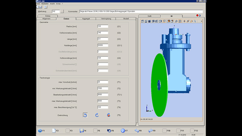Click the save disk icon in top toolbar
Viewport: 242px width, 136px height.
click(40, 7)
